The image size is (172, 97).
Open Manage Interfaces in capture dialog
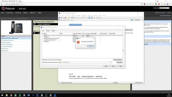click(x=118, y=60)
